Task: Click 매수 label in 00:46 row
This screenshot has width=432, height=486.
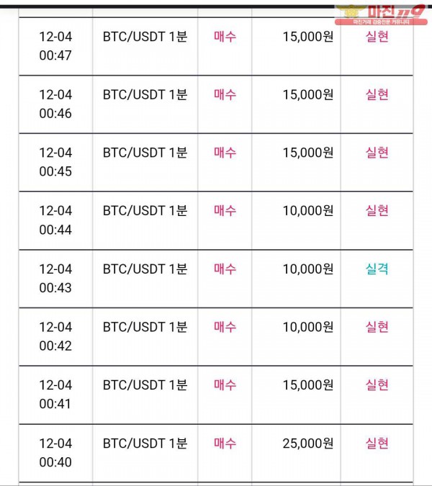Action: point(225,94)
